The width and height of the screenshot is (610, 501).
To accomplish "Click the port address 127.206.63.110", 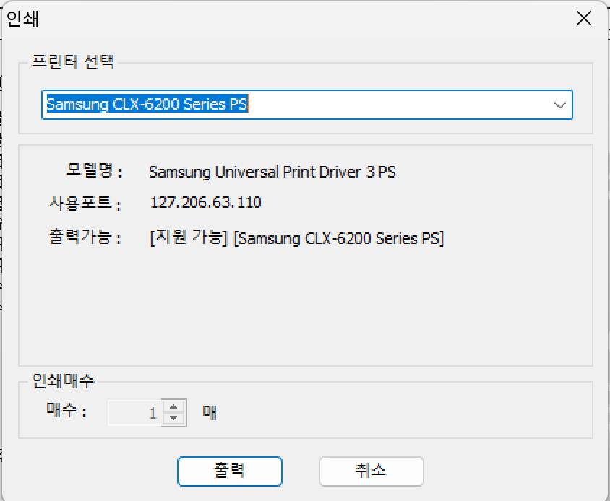I will click(x=206, y=203).
